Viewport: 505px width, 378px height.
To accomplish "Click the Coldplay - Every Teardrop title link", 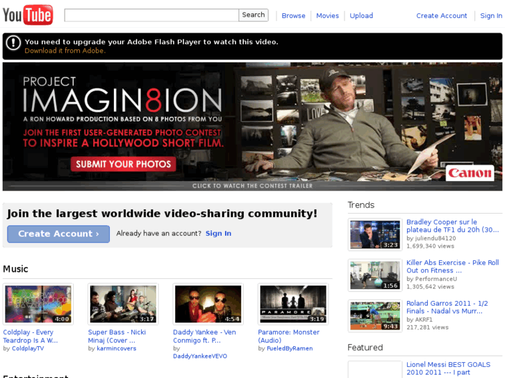I will point(31,336).
